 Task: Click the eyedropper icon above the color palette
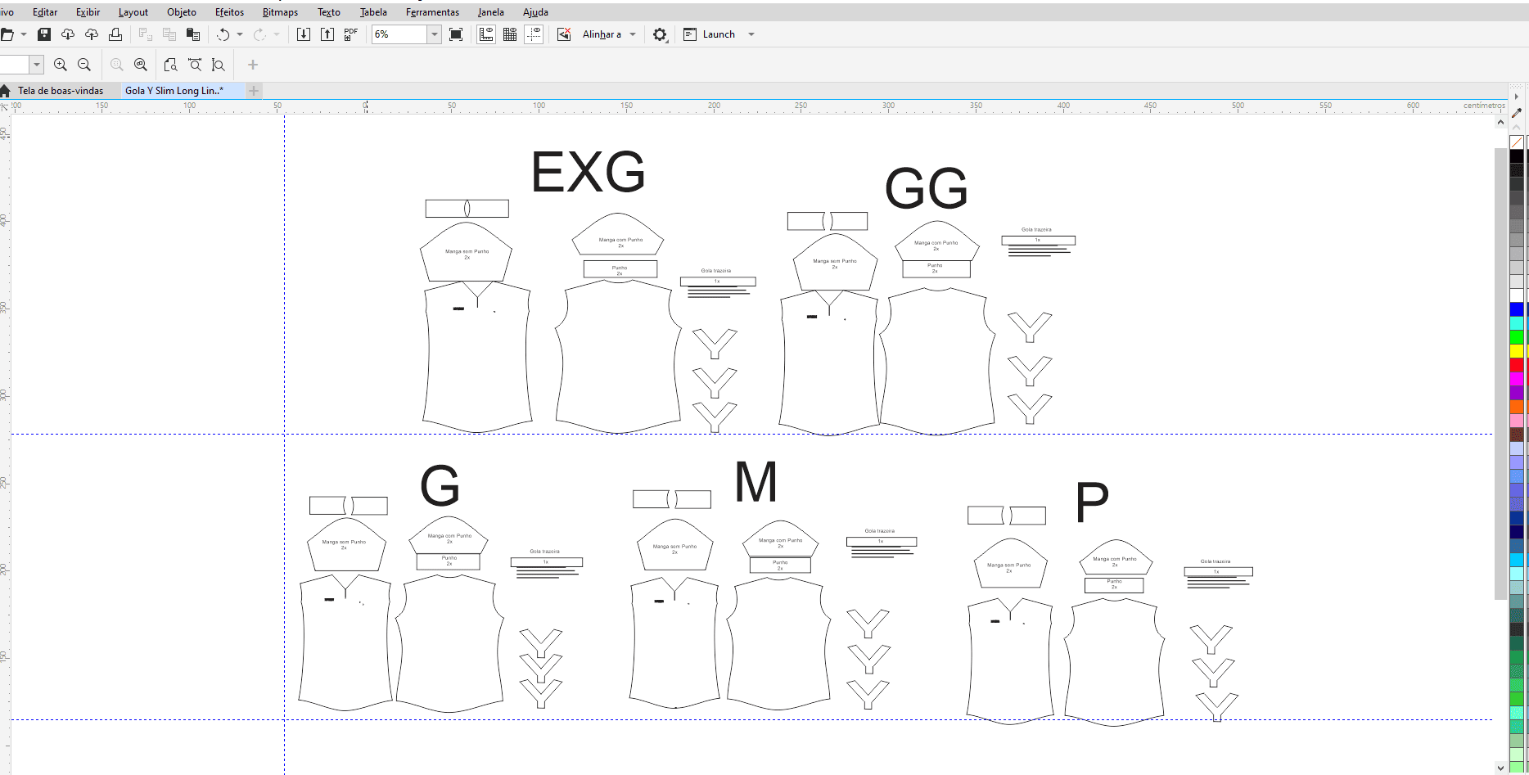click(1517, 113)
